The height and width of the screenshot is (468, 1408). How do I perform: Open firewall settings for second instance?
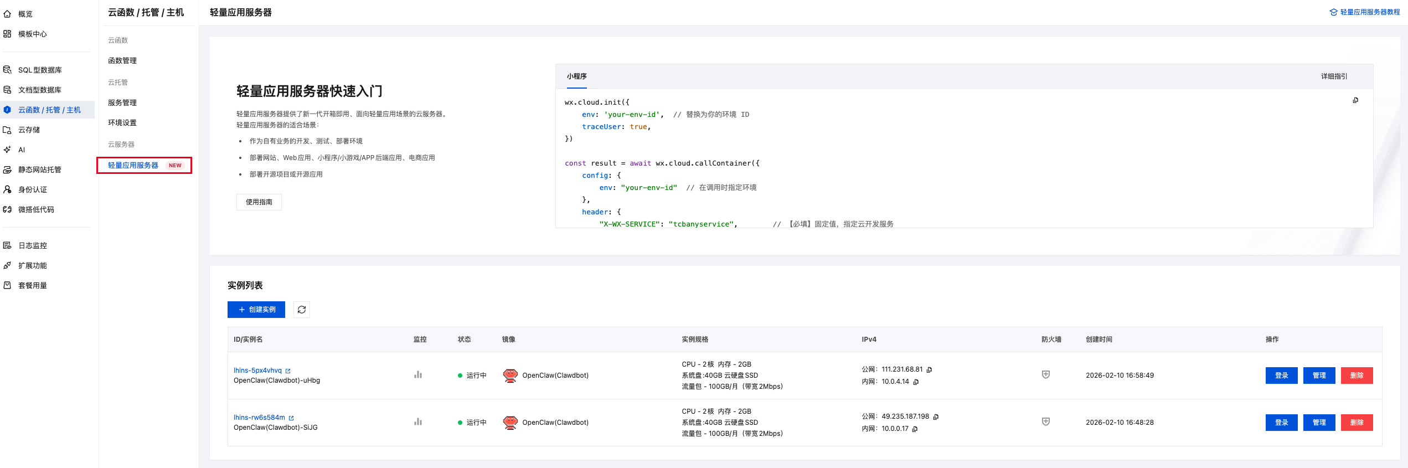point(1045,422)
